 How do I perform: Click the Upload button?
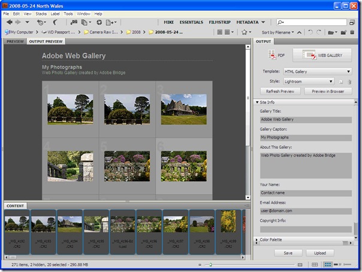pos(320,253)
